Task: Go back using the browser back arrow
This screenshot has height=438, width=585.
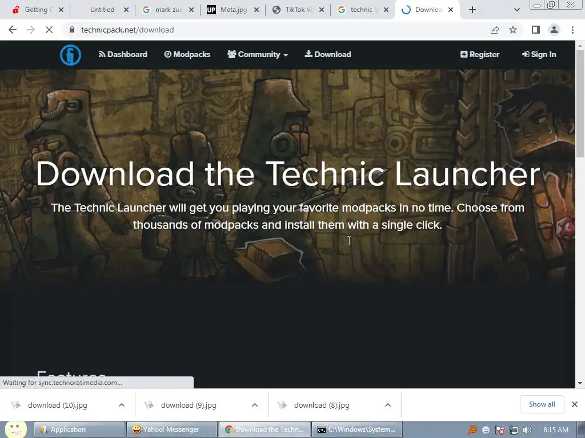Action: pos(13,30)
